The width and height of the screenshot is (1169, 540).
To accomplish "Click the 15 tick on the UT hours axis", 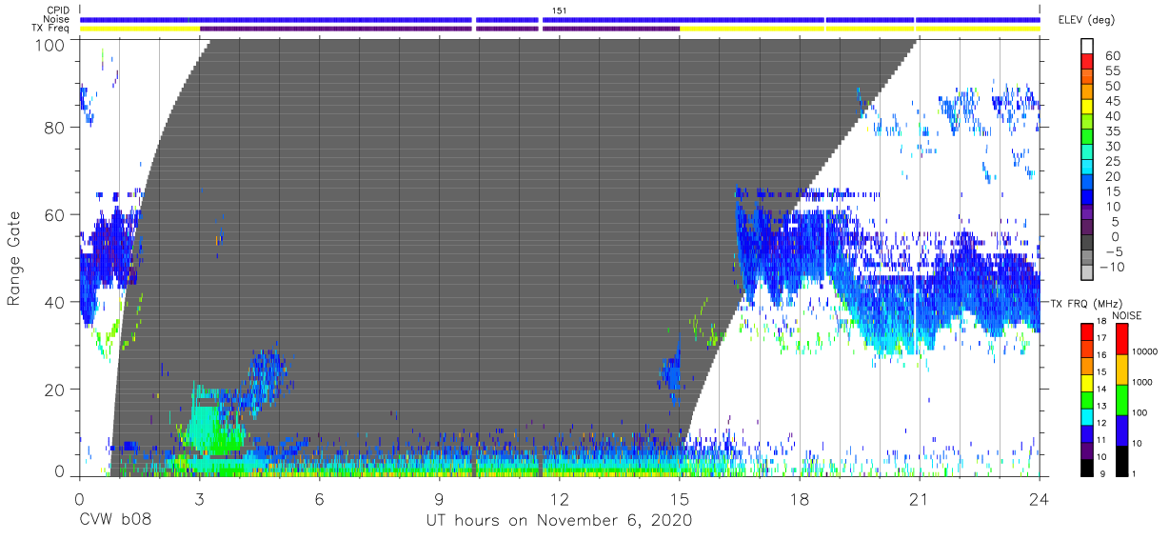I will [x=680, y=499].
